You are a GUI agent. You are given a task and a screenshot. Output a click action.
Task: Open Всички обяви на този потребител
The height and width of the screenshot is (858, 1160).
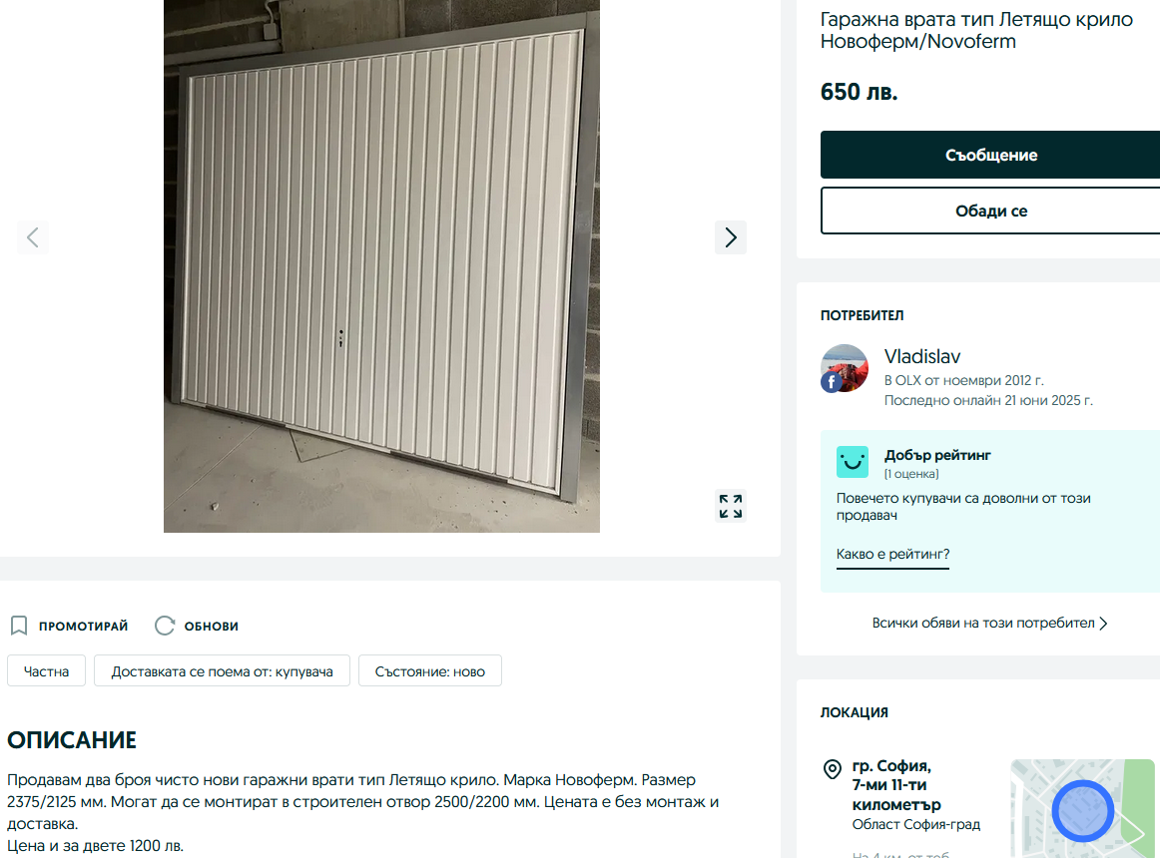point(990,623)
